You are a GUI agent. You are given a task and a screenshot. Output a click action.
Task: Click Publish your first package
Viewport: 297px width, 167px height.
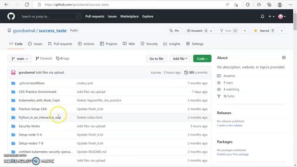(233, 154)
